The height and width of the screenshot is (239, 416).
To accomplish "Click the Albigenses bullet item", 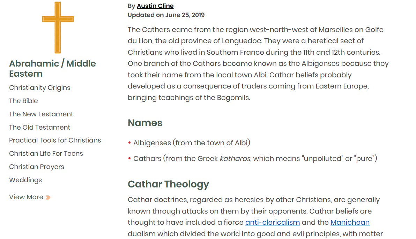I will click(192, 143).
